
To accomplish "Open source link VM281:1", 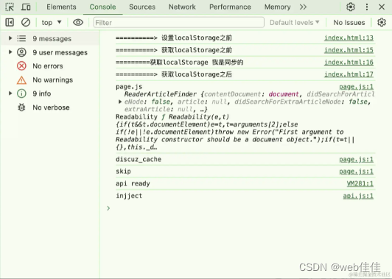I will (x=360, y=183).
